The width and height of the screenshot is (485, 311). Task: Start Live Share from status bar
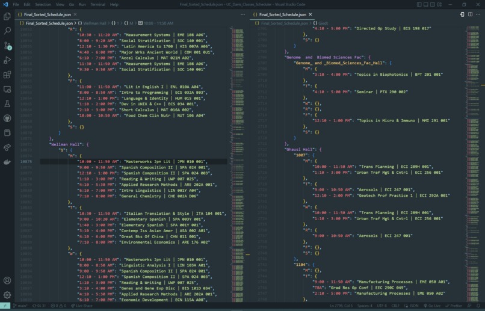pyautogui.click(x=82, y=306)
